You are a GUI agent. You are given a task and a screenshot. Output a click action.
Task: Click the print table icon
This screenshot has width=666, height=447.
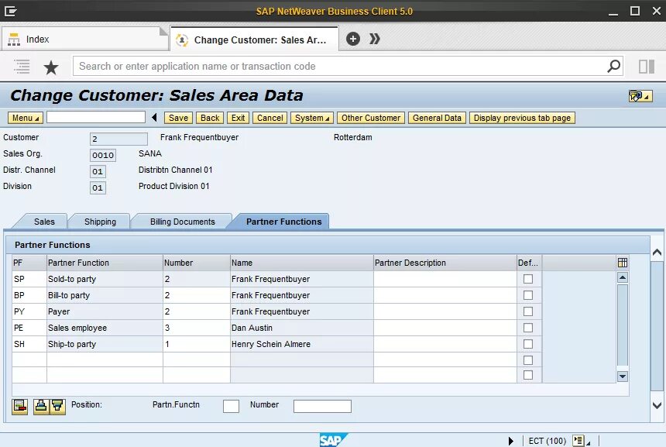tap(41, 407)
